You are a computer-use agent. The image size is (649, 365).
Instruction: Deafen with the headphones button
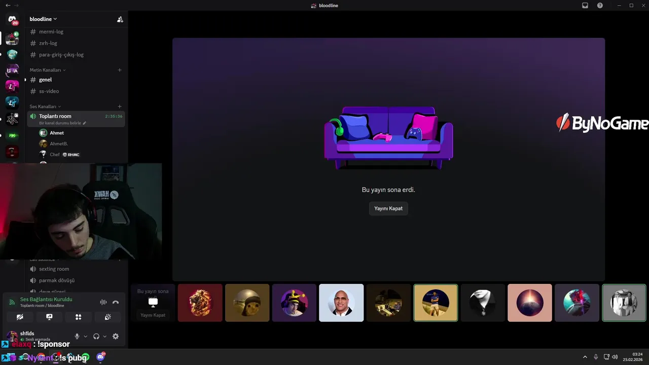click(x=96, y=336)
